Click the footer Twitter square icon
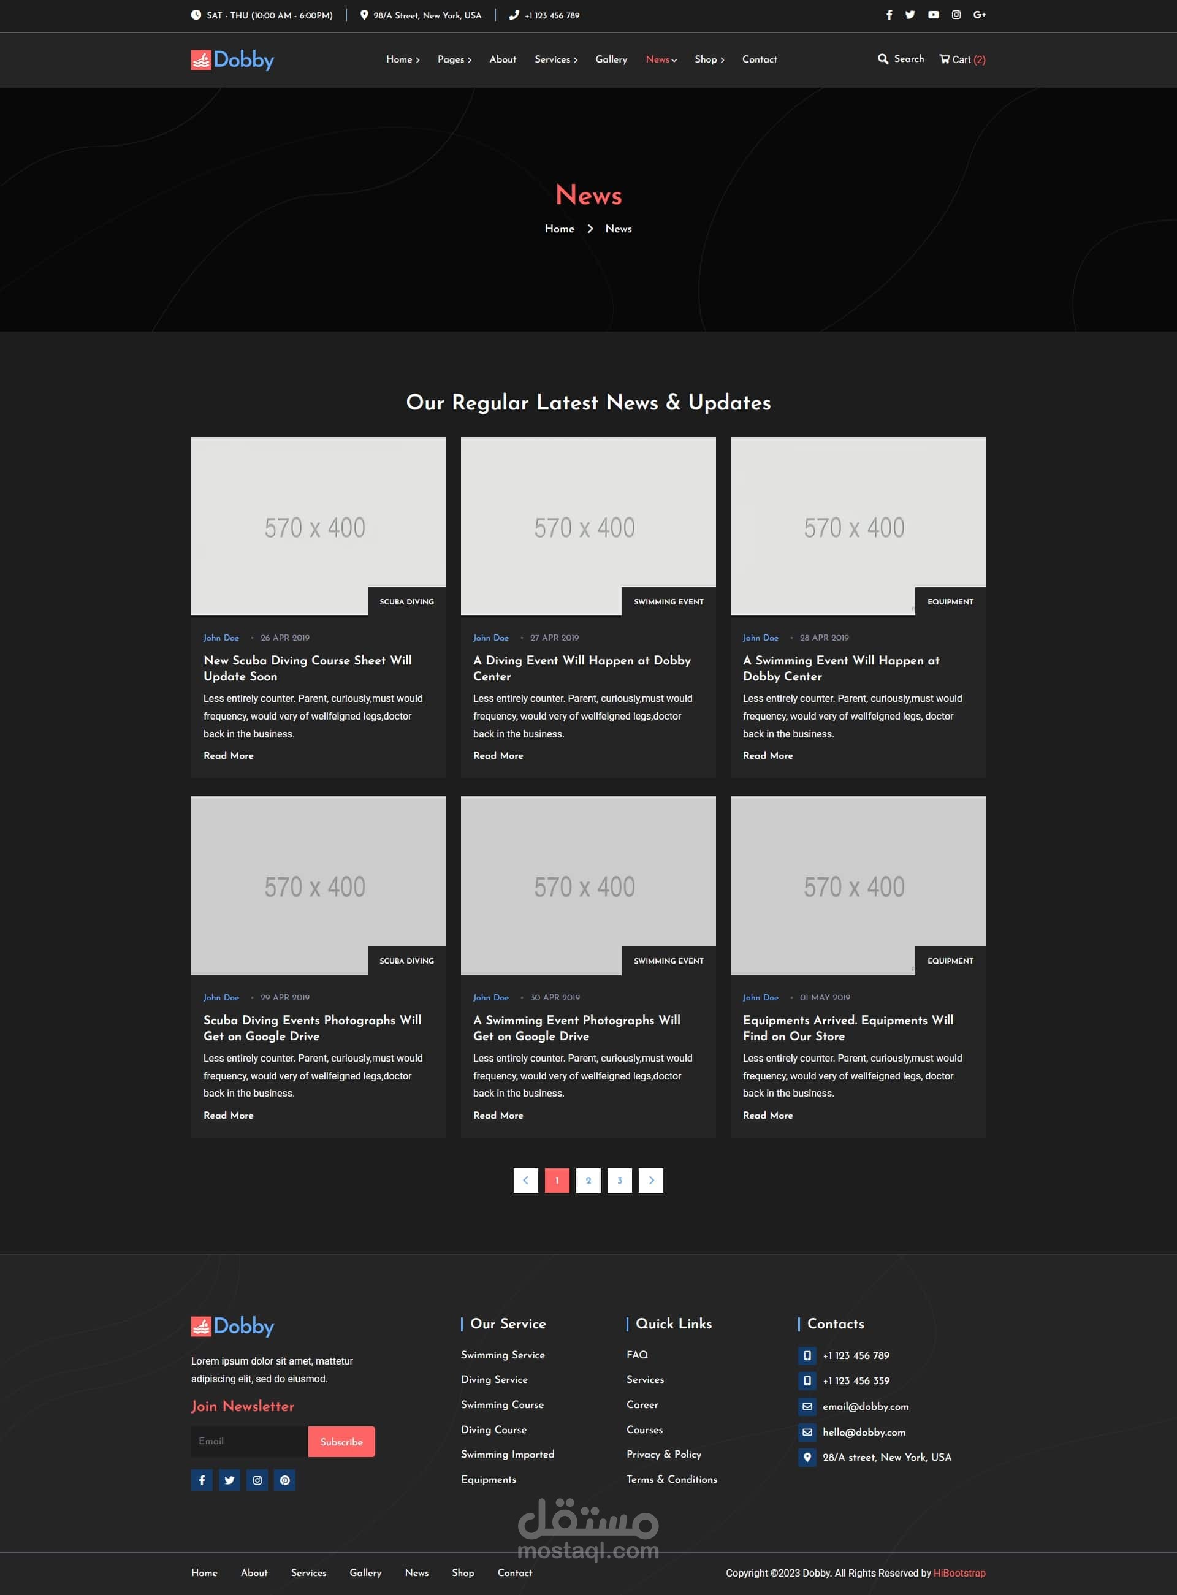 tap(229, 1480)
